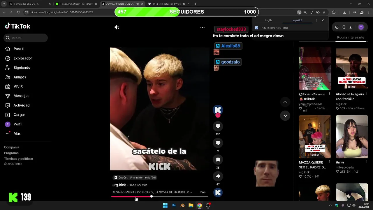Open the 'Podría interesarte' tab
The image size is (373, 210).
click(351, 37)
